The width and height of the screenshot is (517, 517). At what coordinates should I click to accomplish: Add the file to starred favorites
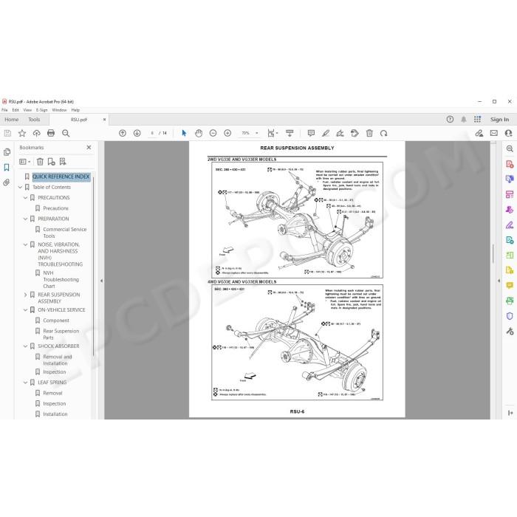click(22, 133)
